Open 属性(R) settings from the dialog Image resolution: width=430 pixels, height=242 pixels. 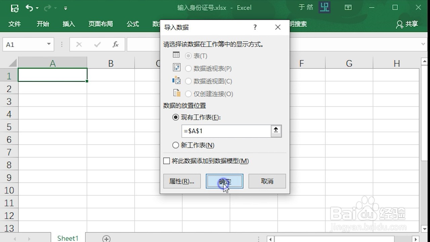point(182,181)
